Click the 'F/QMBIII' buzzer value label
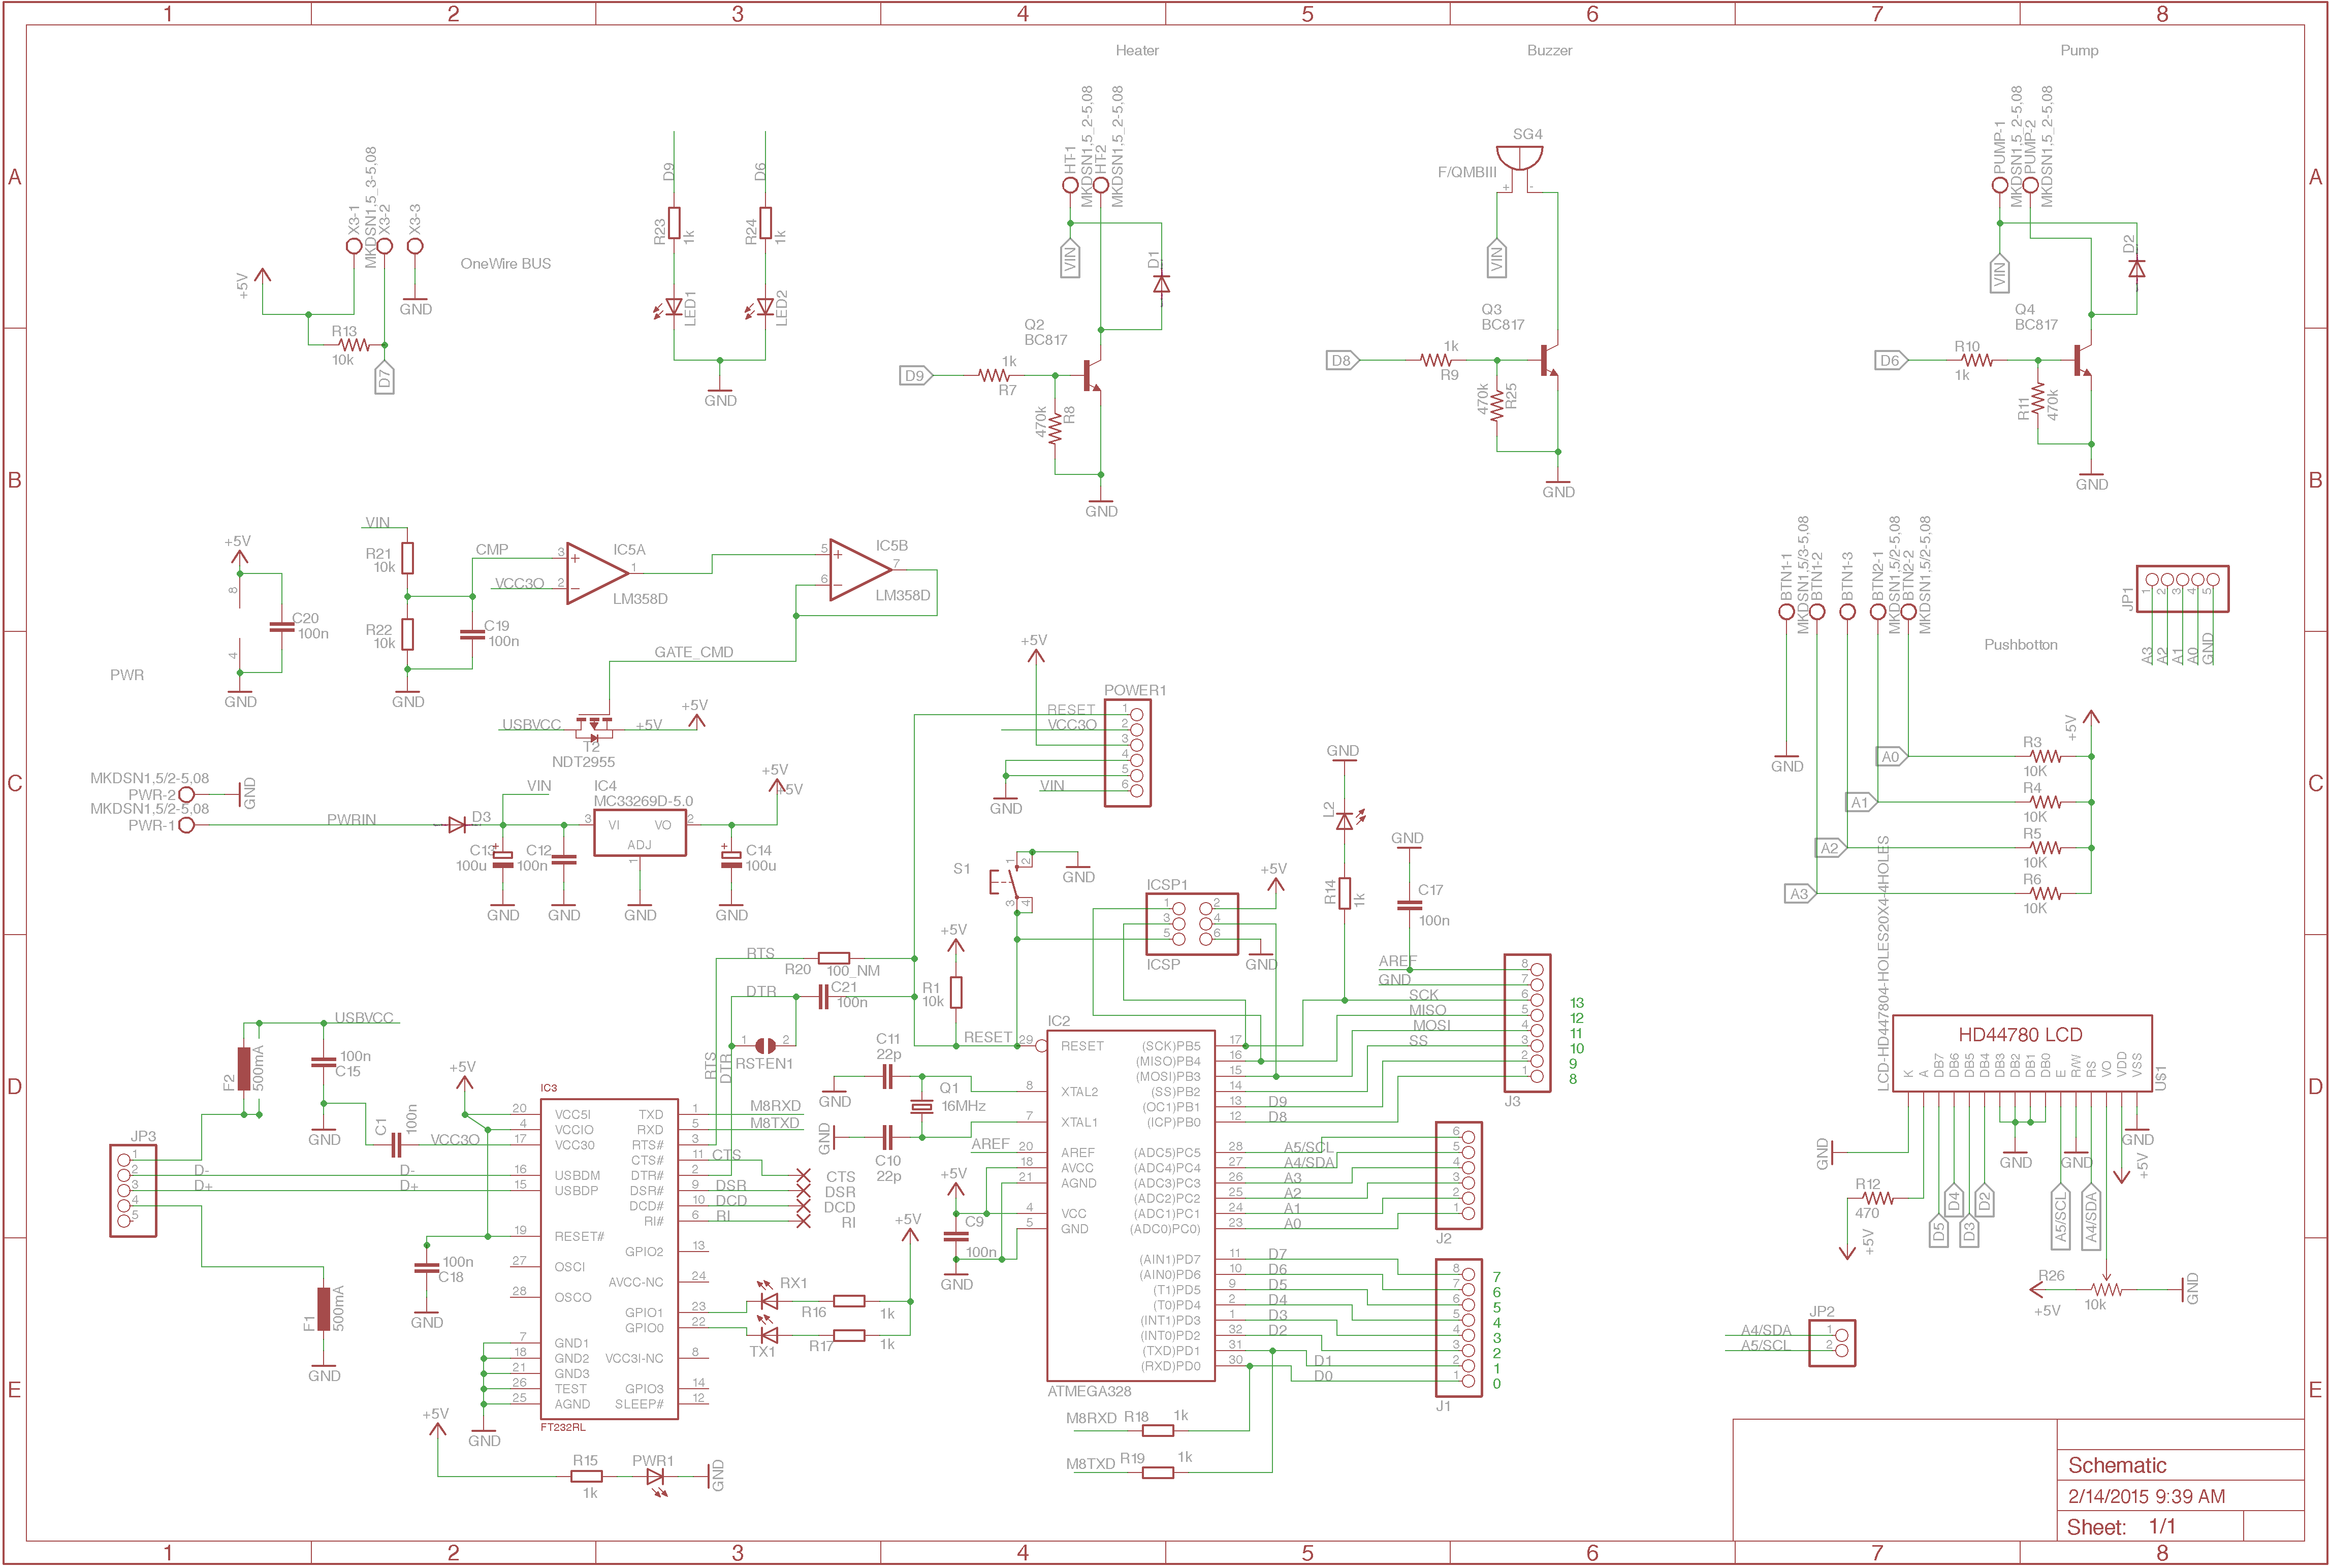 1467,172
